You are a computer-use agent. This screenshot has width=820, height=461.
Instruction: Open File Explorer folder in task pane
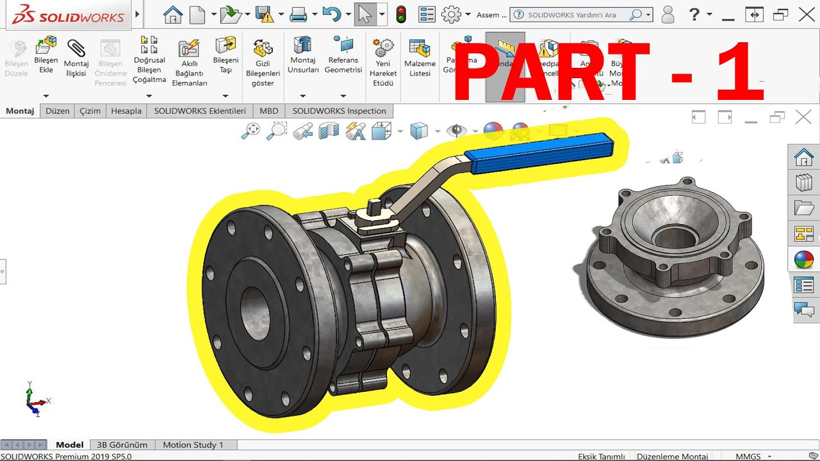tap(803, 208)
